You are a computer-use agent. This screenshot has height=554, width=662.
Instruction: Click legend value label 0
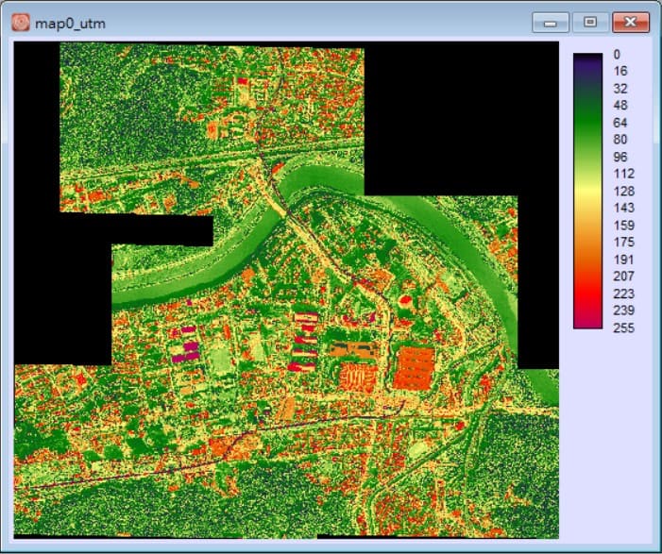click(617, 55)
